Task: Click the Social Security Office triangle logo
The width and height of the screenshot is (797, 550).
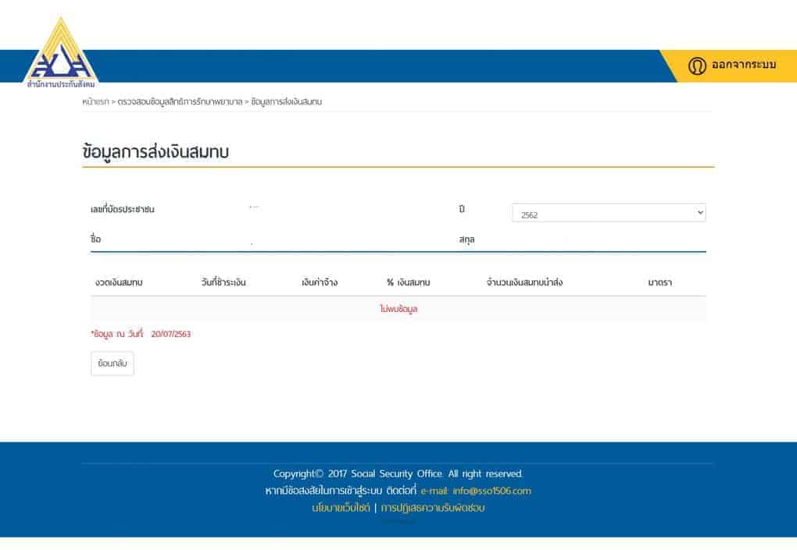Action: point(60,55)
